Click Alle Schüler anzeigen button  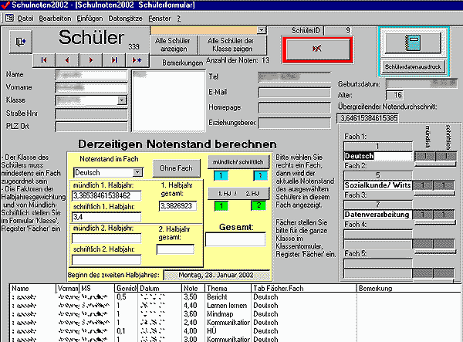coord(174,42)
